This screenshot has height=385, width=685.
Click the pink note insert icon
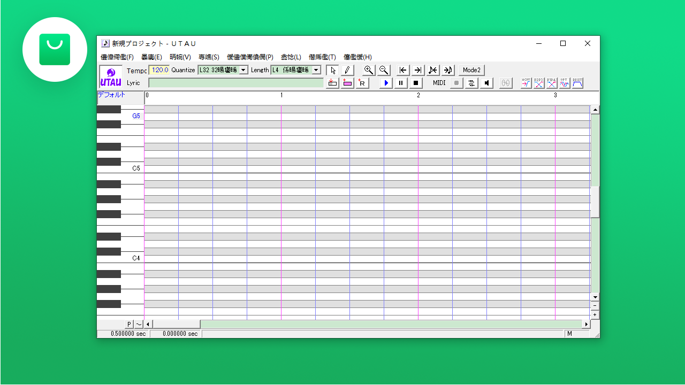coord(347,83)
